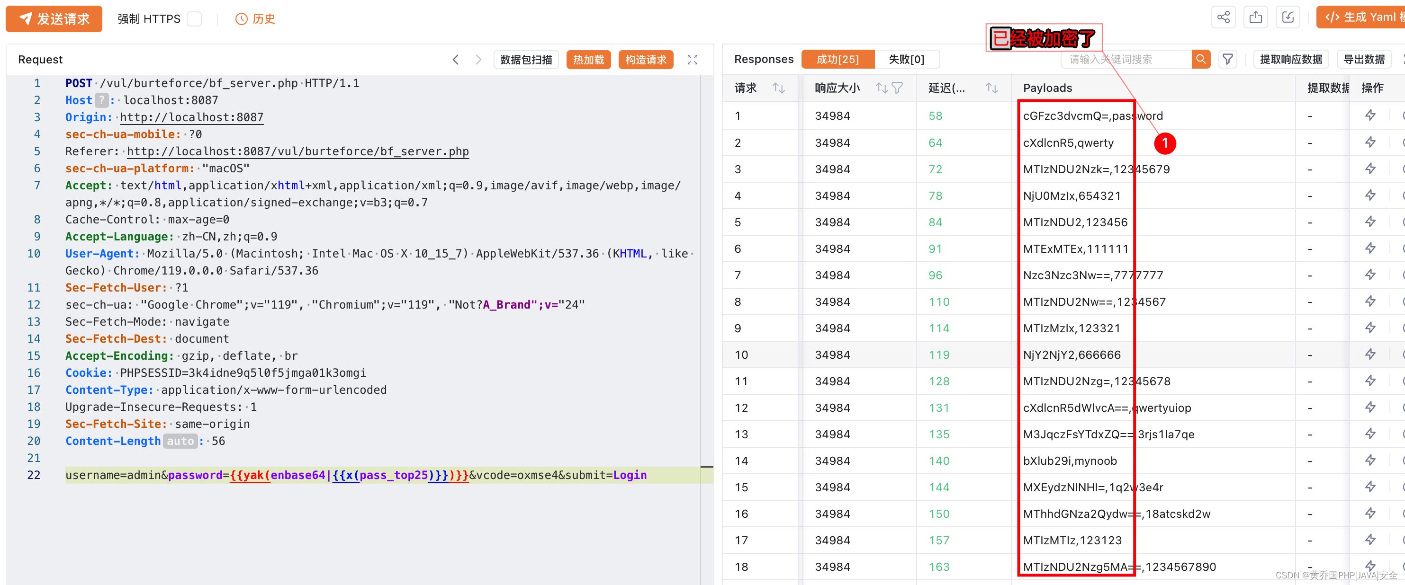Image resolution: width=1405 pixels, height=585 pixels.
Task: Click the lightning action icon in row 4
Action: pyautogui.click(x=1370, y=195)
